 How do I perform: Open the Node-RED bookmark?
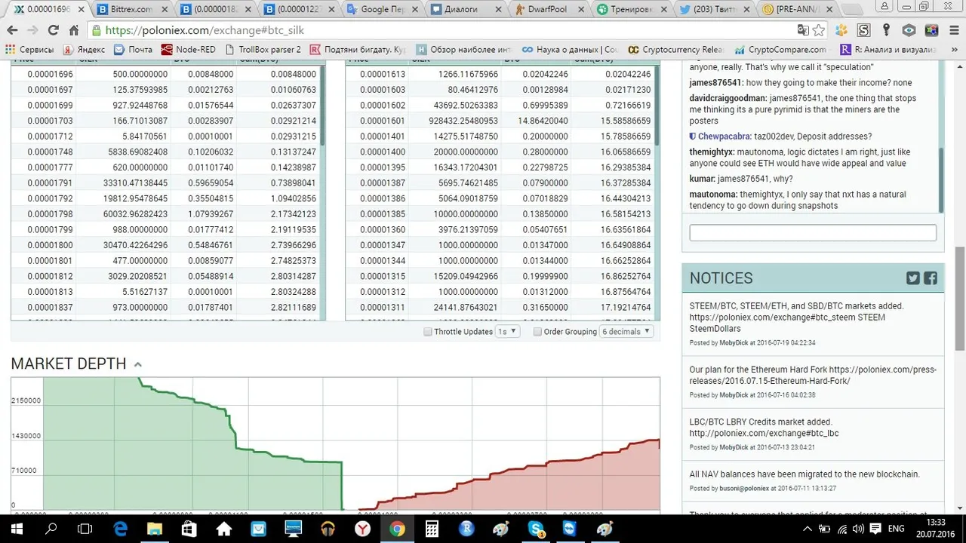point(188,49)
